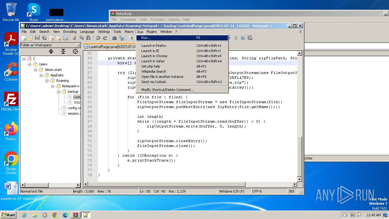Collapse the C root node
389x219 pixels.
24,59
